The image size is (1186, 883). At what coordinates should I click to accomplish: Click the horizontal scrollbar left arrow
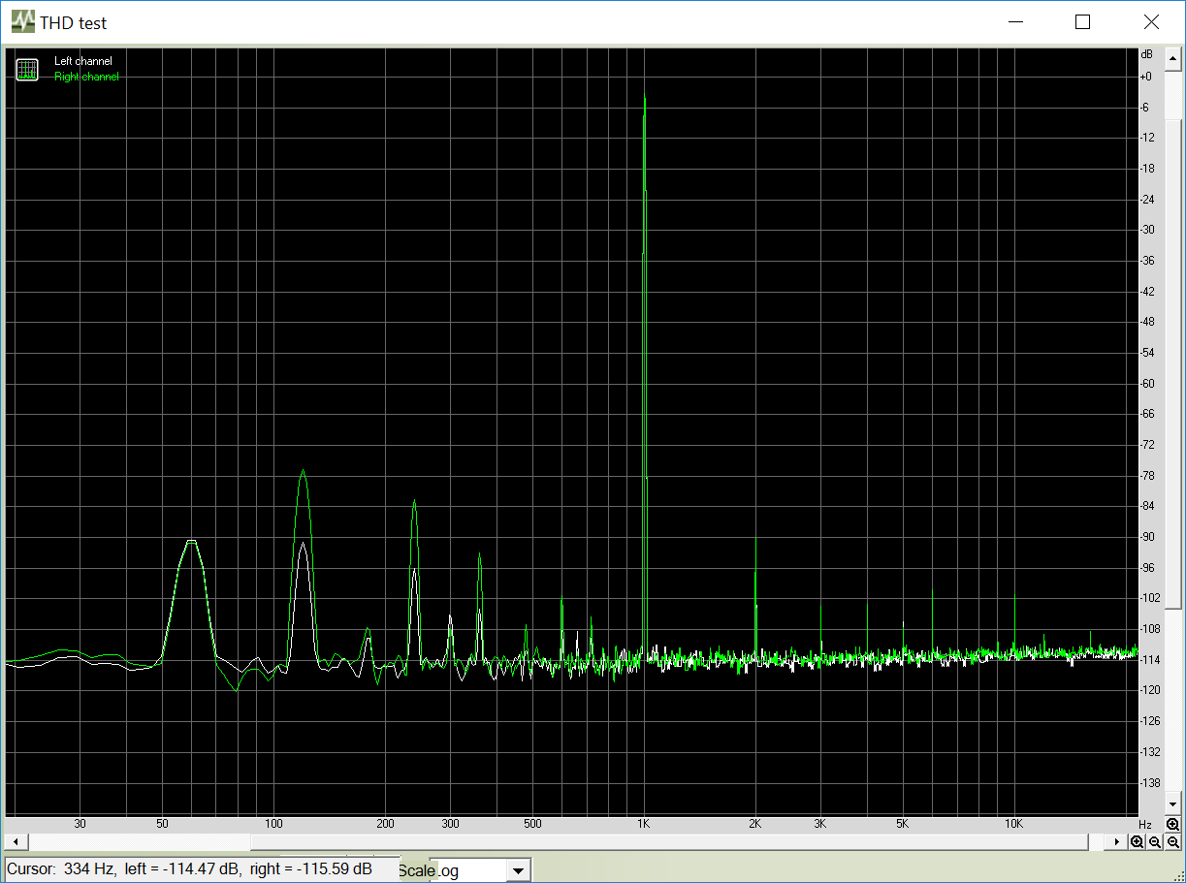pos(16,841)
